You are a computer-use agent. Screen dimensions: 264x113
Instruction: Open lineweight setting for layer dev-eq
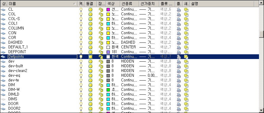(x=149, y=76)
